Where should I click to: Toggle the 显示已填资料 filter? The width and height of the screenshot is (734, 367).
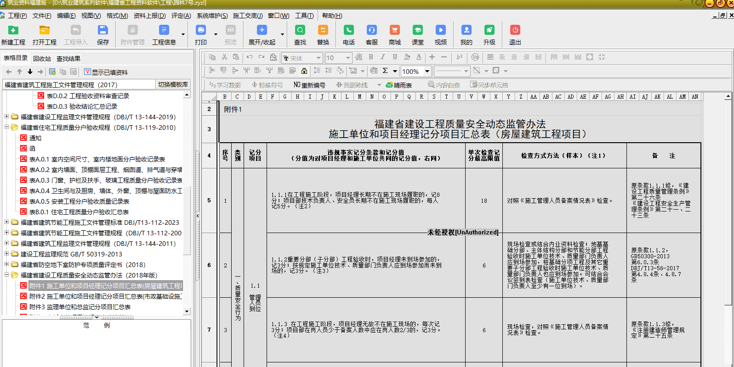click(x=106, y=72)
